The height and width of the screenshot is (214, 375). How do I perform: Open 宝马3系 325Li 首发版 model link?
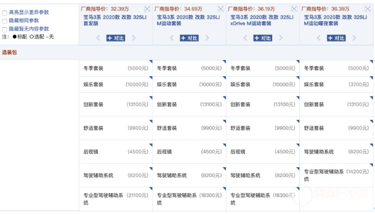click(x=115, y=20)
